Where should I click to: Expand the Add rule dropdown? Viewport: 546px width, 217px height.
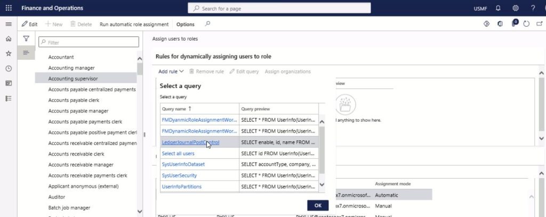click(171, 71)
